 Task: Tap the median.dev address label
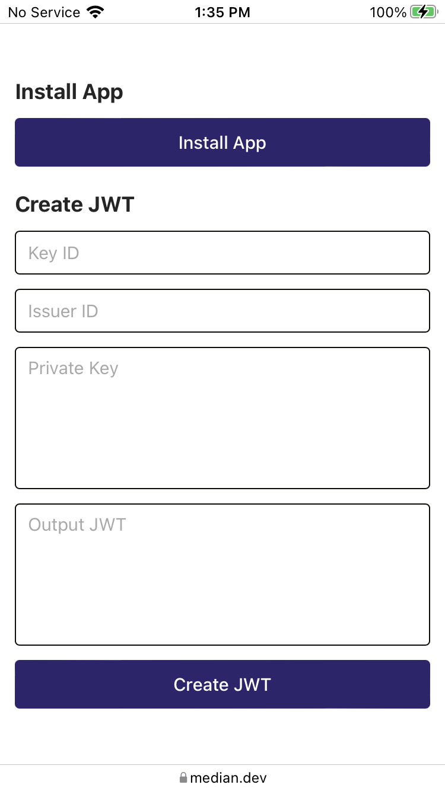pos(228,777)
